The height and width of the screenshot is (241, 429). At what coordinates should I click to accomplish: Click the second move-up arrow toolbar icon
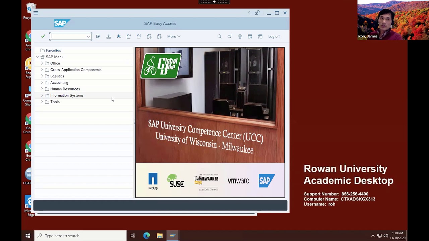pos(139,36)
